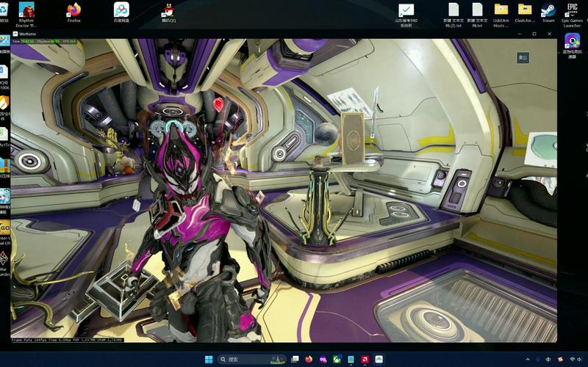Minimize the Warframe window
Screen dimensions: 588x367
[520, 34]
